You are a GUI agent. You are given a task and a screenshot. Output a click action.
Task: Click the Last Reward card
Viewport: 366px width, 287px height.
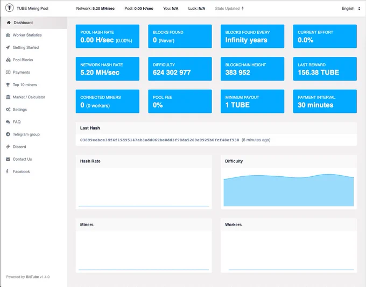pyautogui.click(x=325, y=69)
